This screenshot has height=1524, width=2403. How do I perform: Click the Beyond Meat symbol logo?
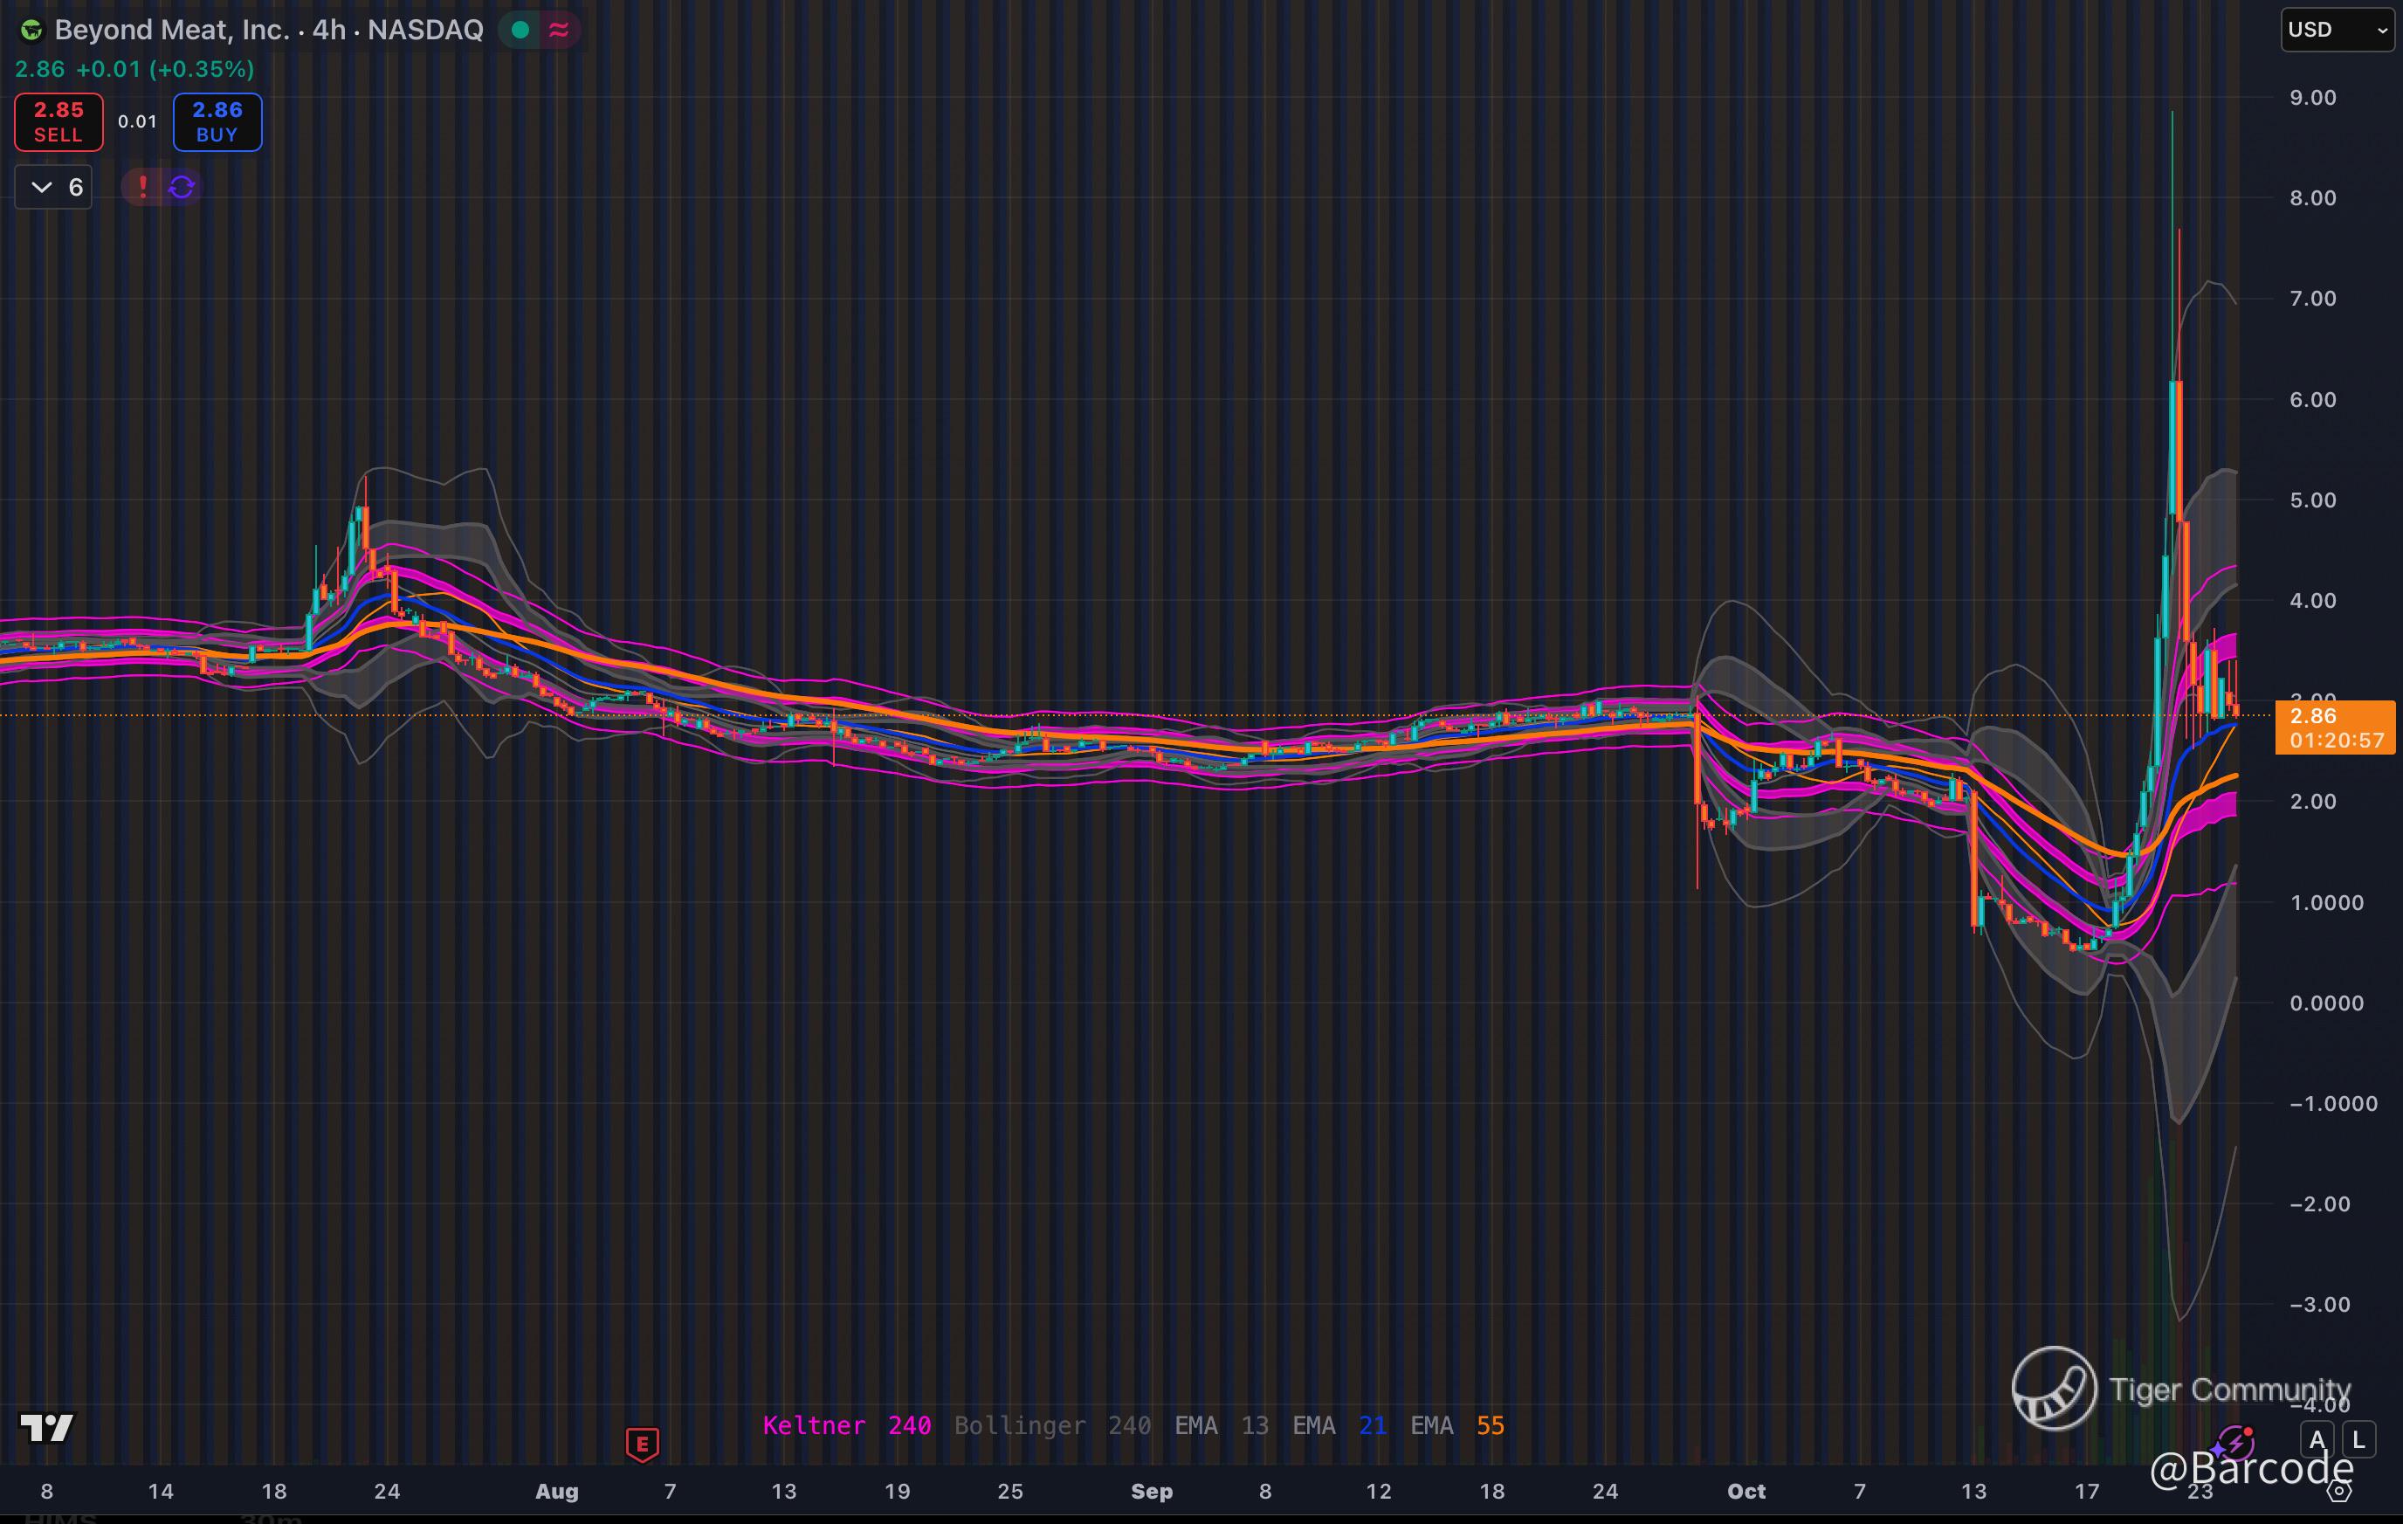pyautogui.click(x=32, y=30)
